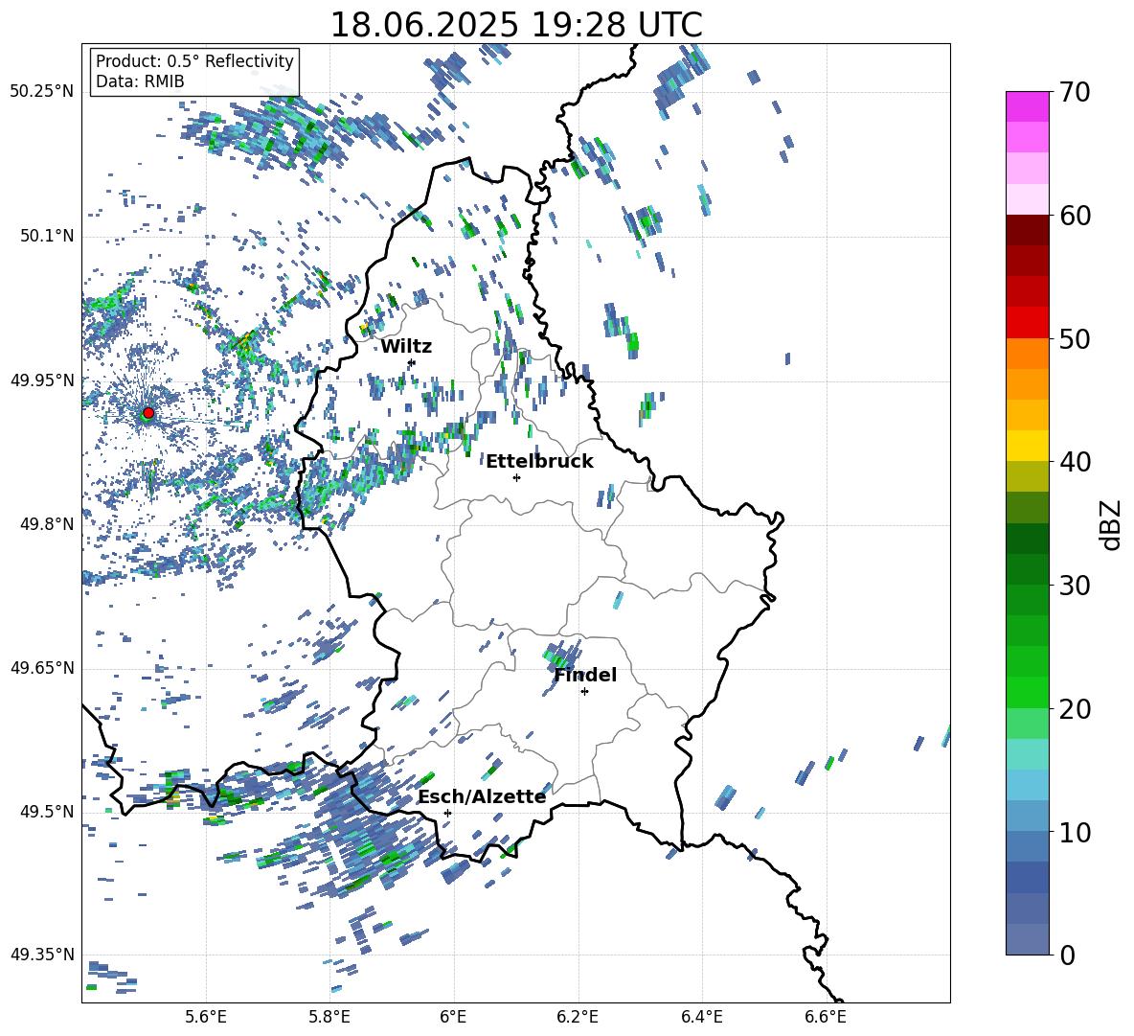The height and width of the screenshot is (1036, 1134).
Task: Click the 0 colorbar tick label
Action: click(x=1067, y=955)
